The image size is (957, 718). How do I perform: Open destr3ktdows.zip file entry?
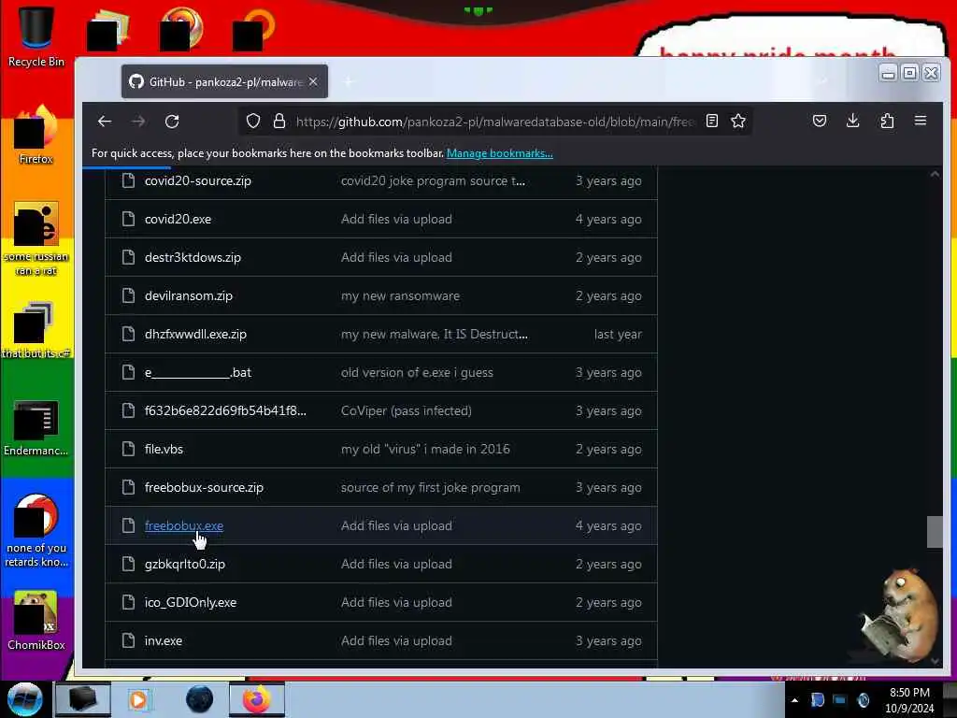pyautogui.click(x=193, y=258)
